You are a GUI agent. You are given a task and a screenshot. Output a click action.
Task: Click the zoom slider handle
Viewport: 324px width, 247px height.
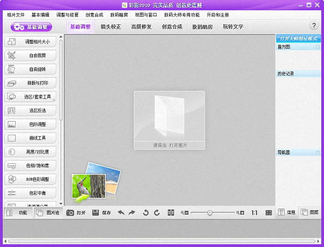click(x=210, y=213)
